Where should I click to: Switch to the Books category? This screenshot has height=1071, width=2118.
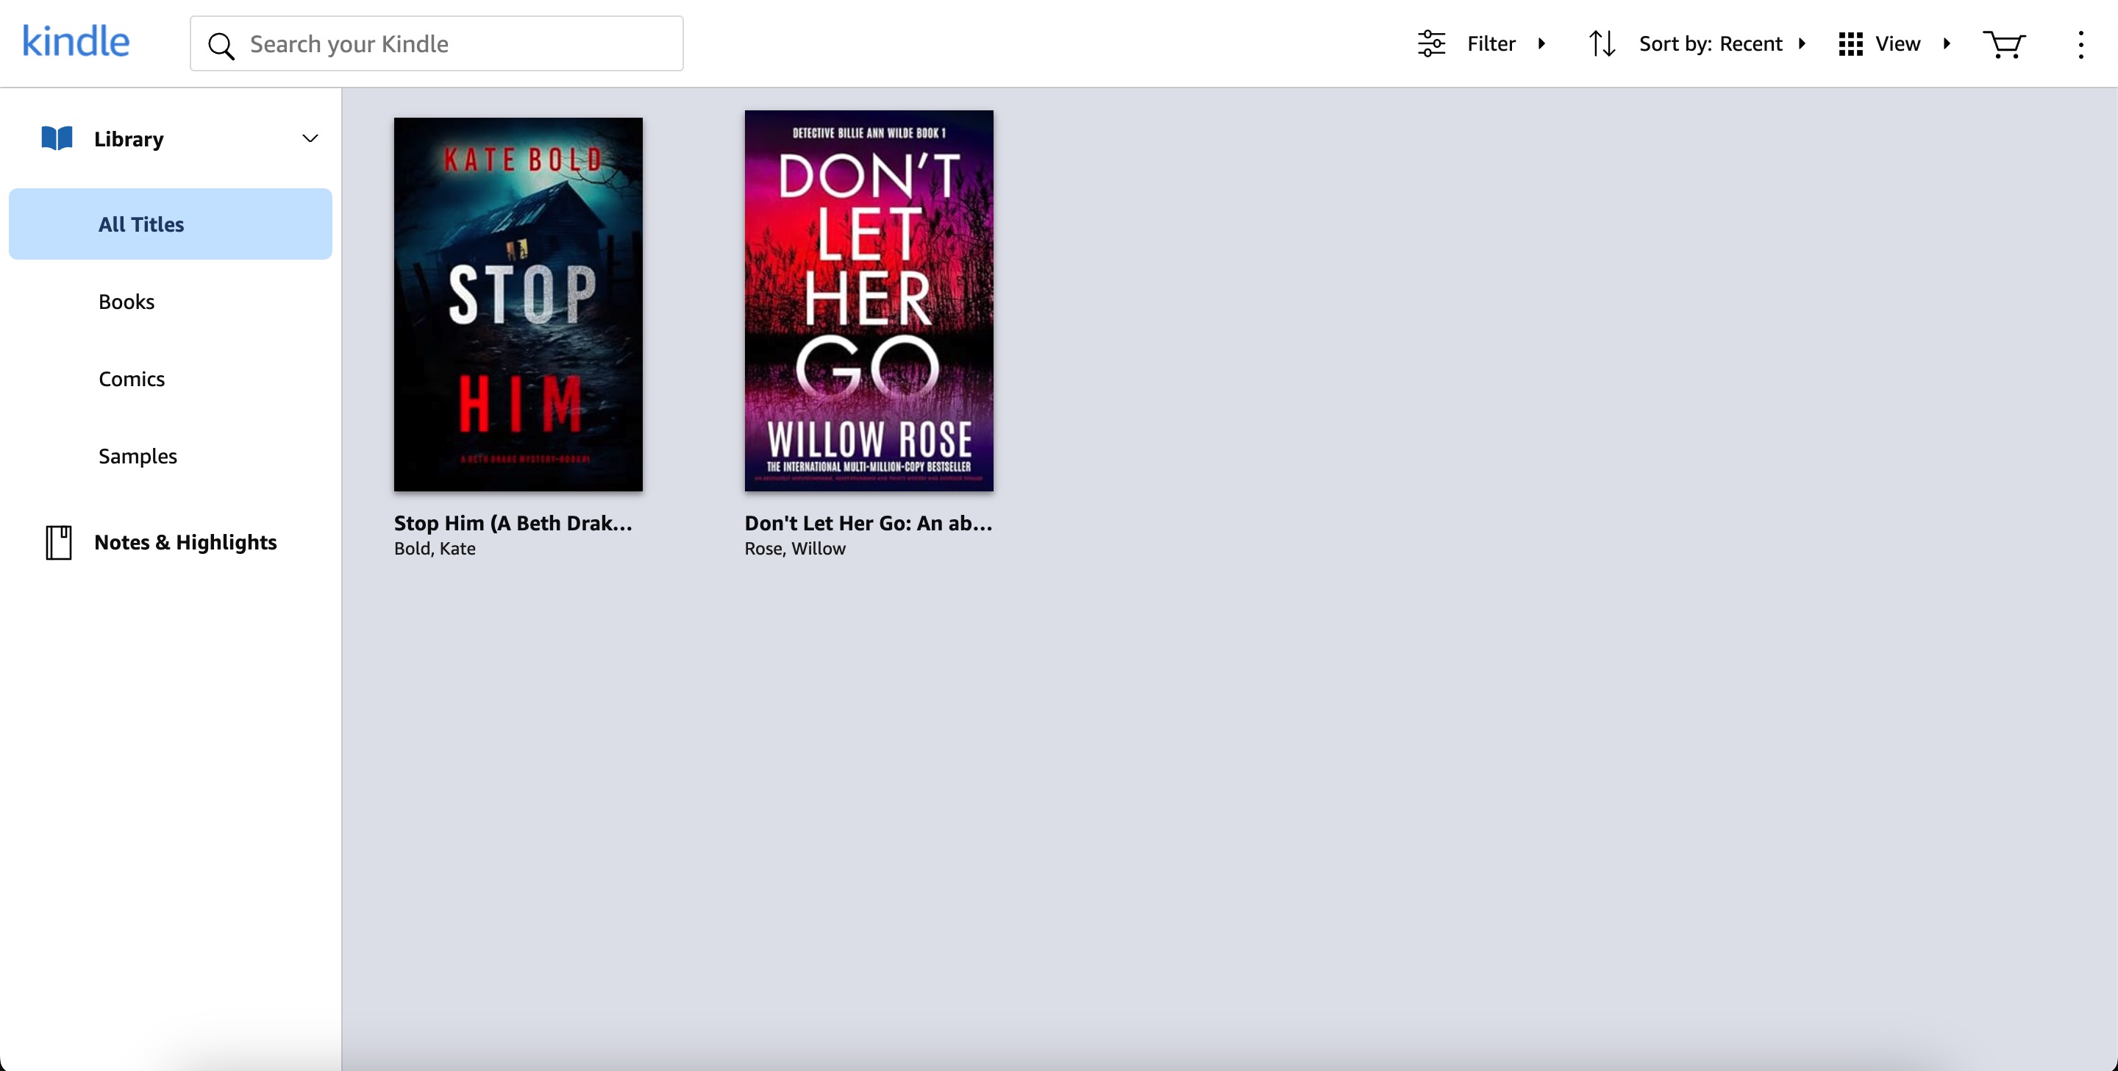tap(126, 301)
